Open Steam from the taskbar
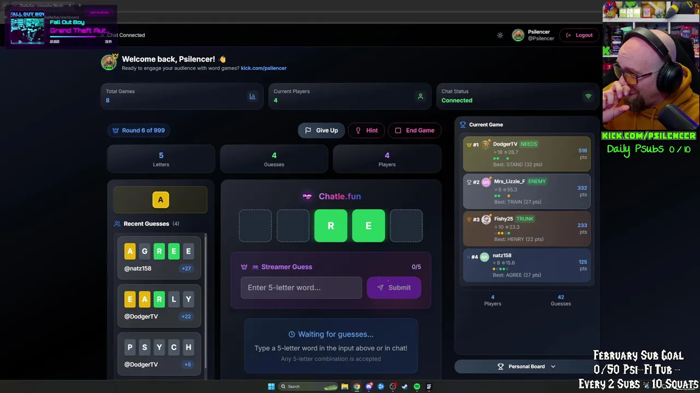Screen dimensions: 700x393 405,386
